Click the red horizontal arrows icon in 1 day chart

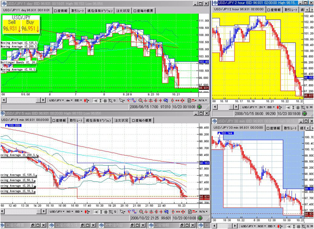[x=177, y=100]
